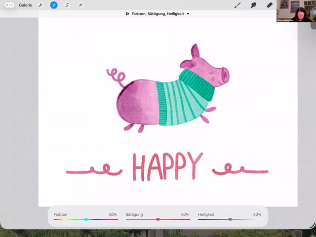
Task: Open the Galerie view
Action: click(x=25, y=5)
